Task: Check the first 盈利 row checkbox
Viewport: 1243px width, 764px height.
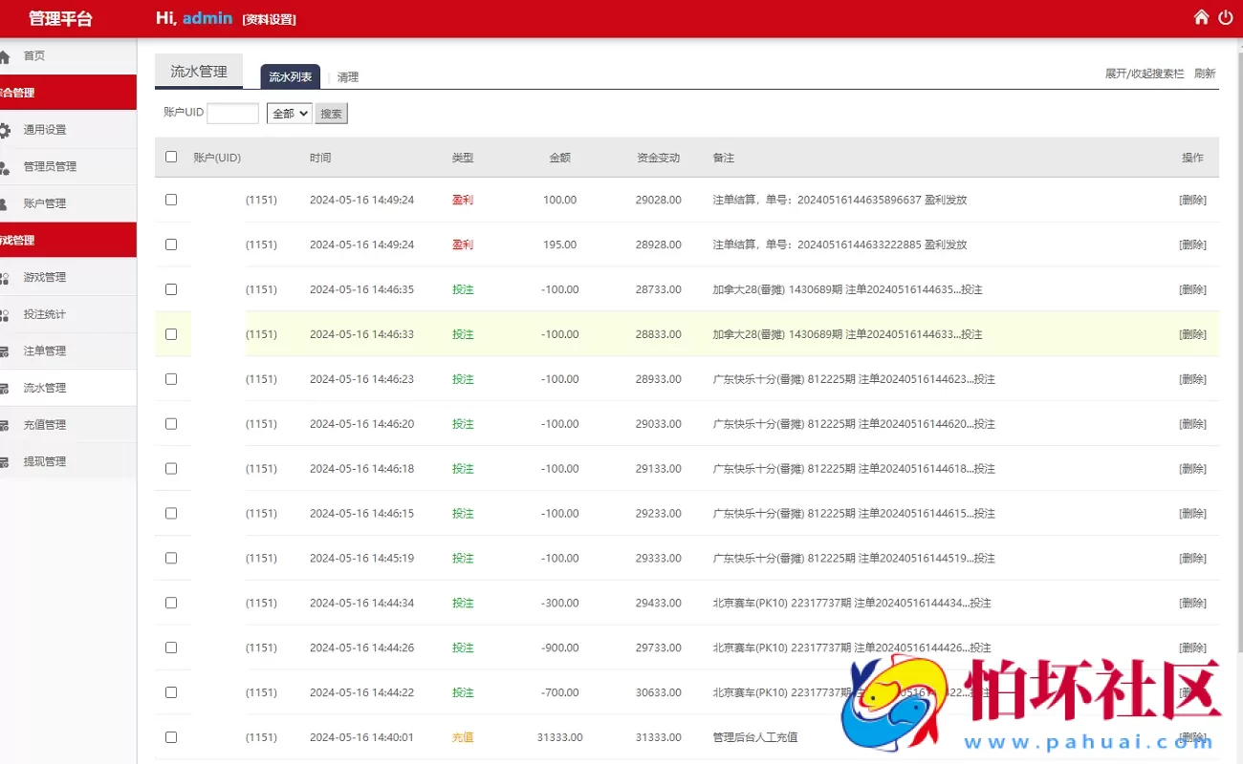Action: click(171, 200)
